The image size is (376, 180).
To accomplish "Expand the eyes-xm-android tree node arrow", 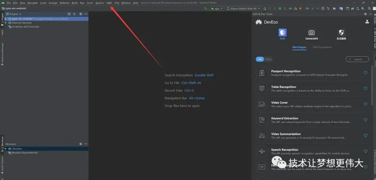I will point(6,19).
